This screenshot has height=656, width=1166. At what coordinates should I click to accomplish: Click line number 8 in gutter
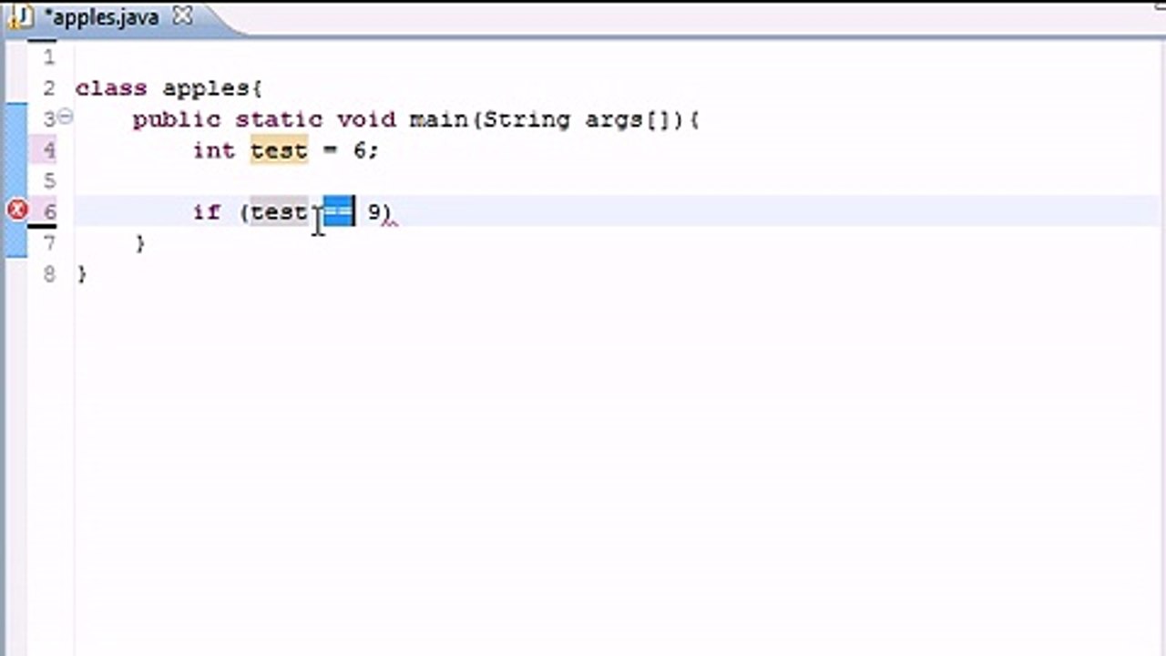[49, 273]
